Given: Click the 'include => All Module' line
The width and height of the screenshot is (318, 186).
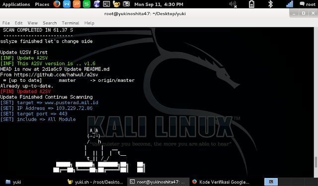Looking at the screenshot, I should pyautogui.click(x=38, y=120).
